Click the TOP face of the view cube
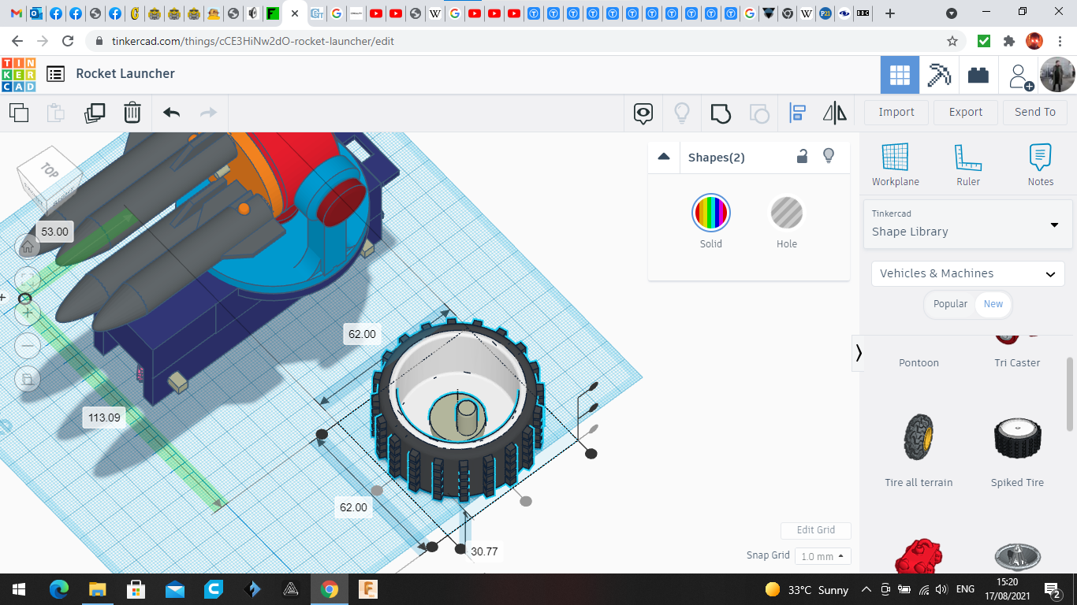1077x605 pixels. [x=50, y=171]
